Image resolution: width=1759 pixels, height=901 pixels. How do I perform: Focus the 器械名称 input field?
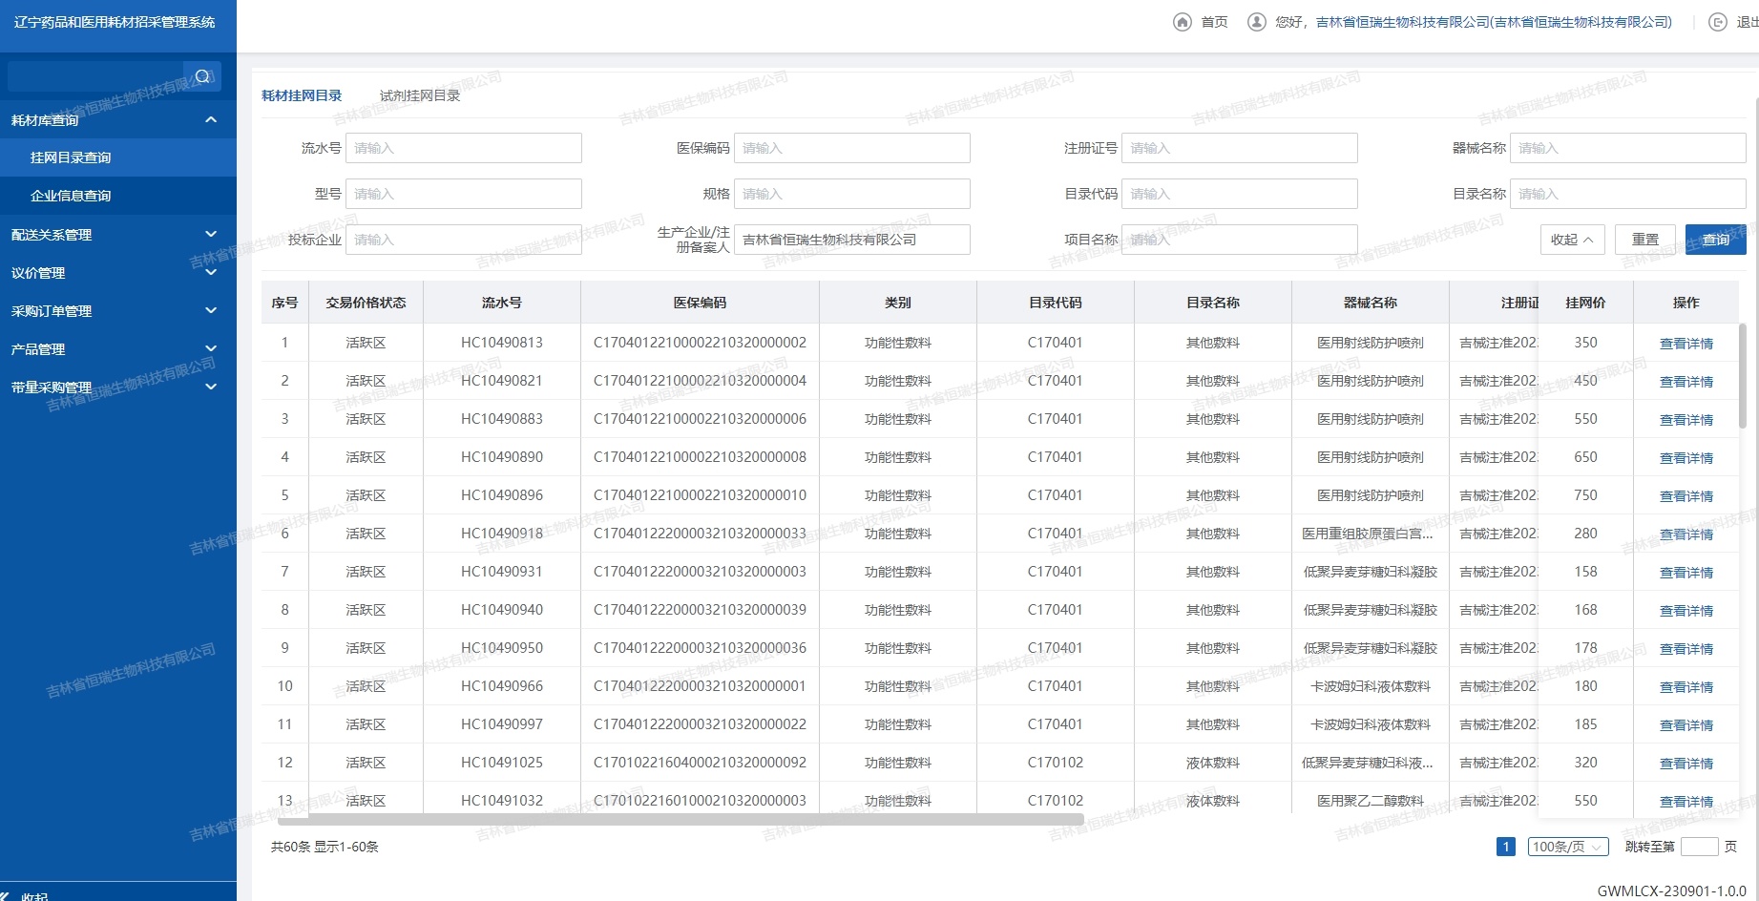click(x=1627, y=148)
